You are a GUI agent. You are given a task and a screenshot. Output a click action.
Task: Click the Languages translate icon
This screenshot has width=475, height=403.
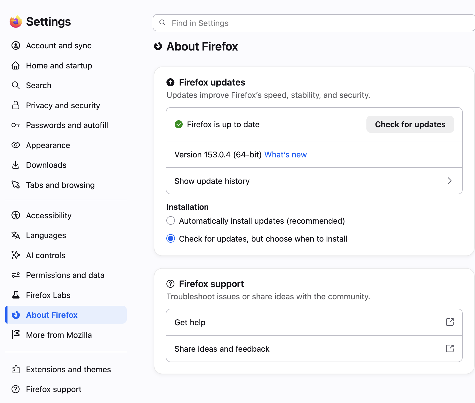[16, 235]
